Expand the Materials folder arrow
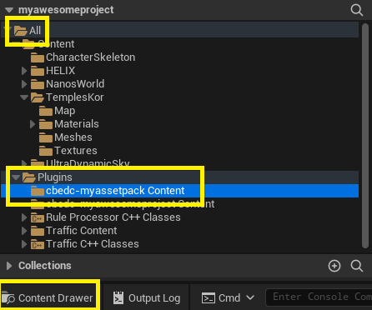Viewport: 372px width, 310px height. 33,124
